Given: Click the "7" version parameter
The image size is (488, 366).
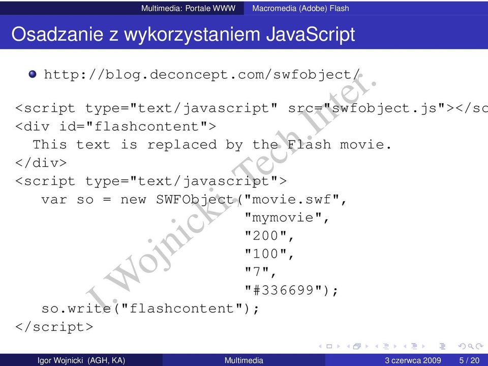Looking at the screenshot, I should pos(260,272).
